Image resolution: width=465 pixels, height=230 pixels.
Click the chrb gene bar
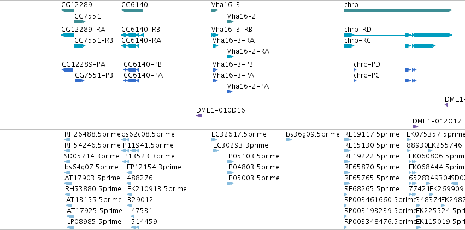(x=398, y=10)
